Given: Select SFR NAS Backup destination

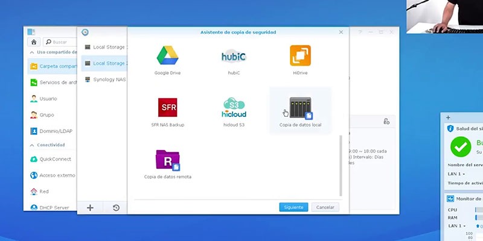Looking at the screenshot, I should click(168, 112).
